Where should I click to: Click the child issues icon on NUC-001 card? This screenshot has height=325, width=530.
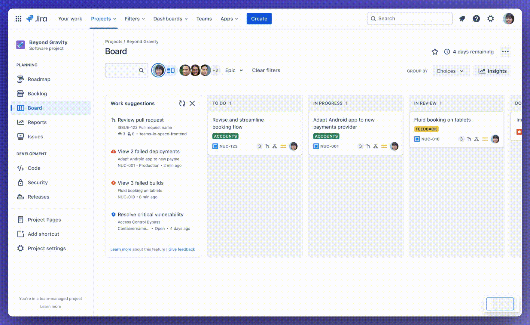375,147
